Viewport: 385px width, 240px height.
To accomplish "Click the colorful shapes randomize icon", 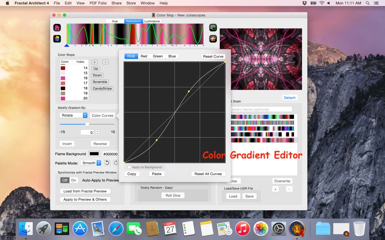I will [x=57, y=39].
